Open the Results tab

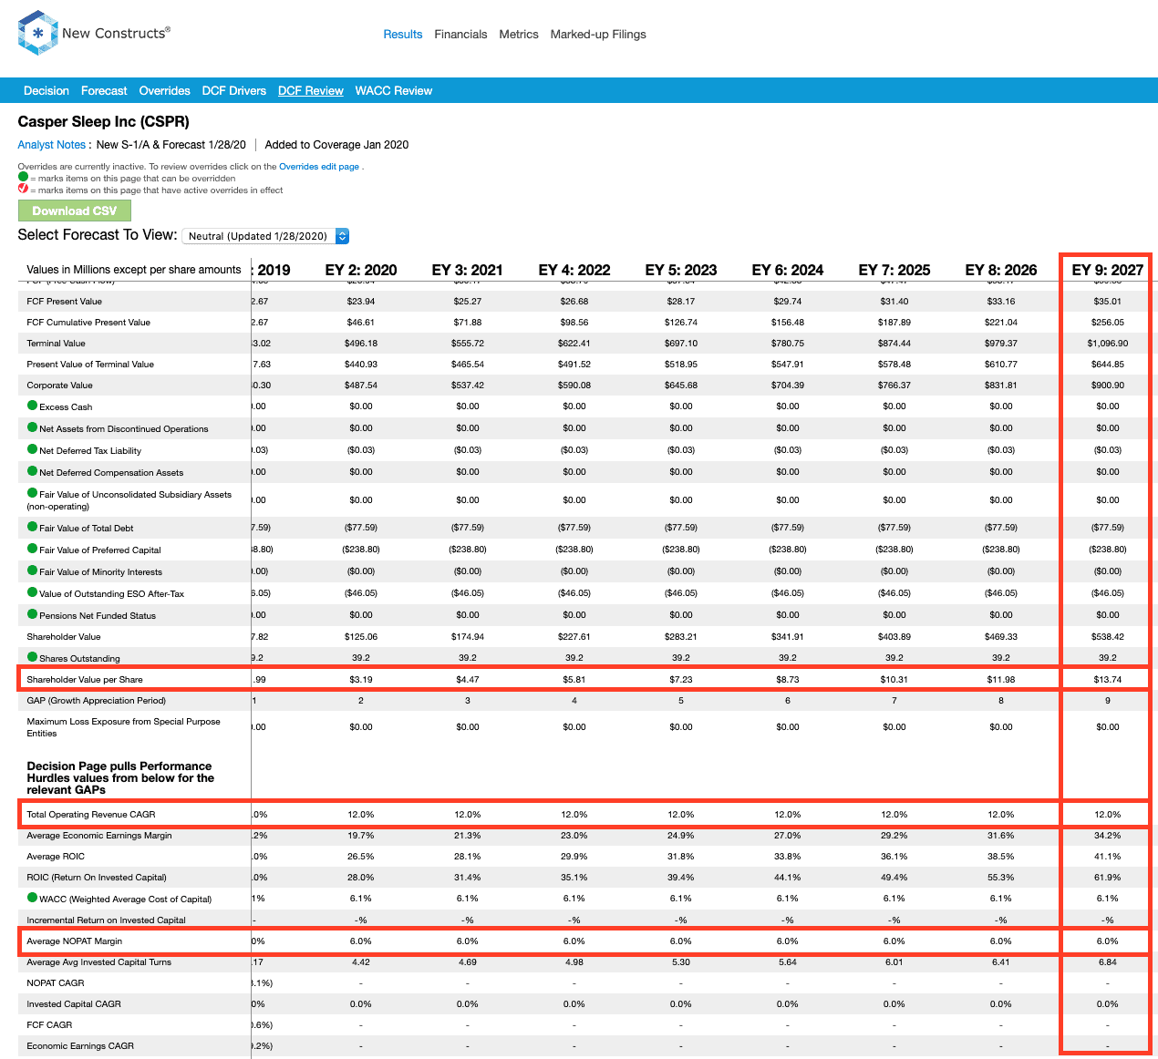point(403,35)
